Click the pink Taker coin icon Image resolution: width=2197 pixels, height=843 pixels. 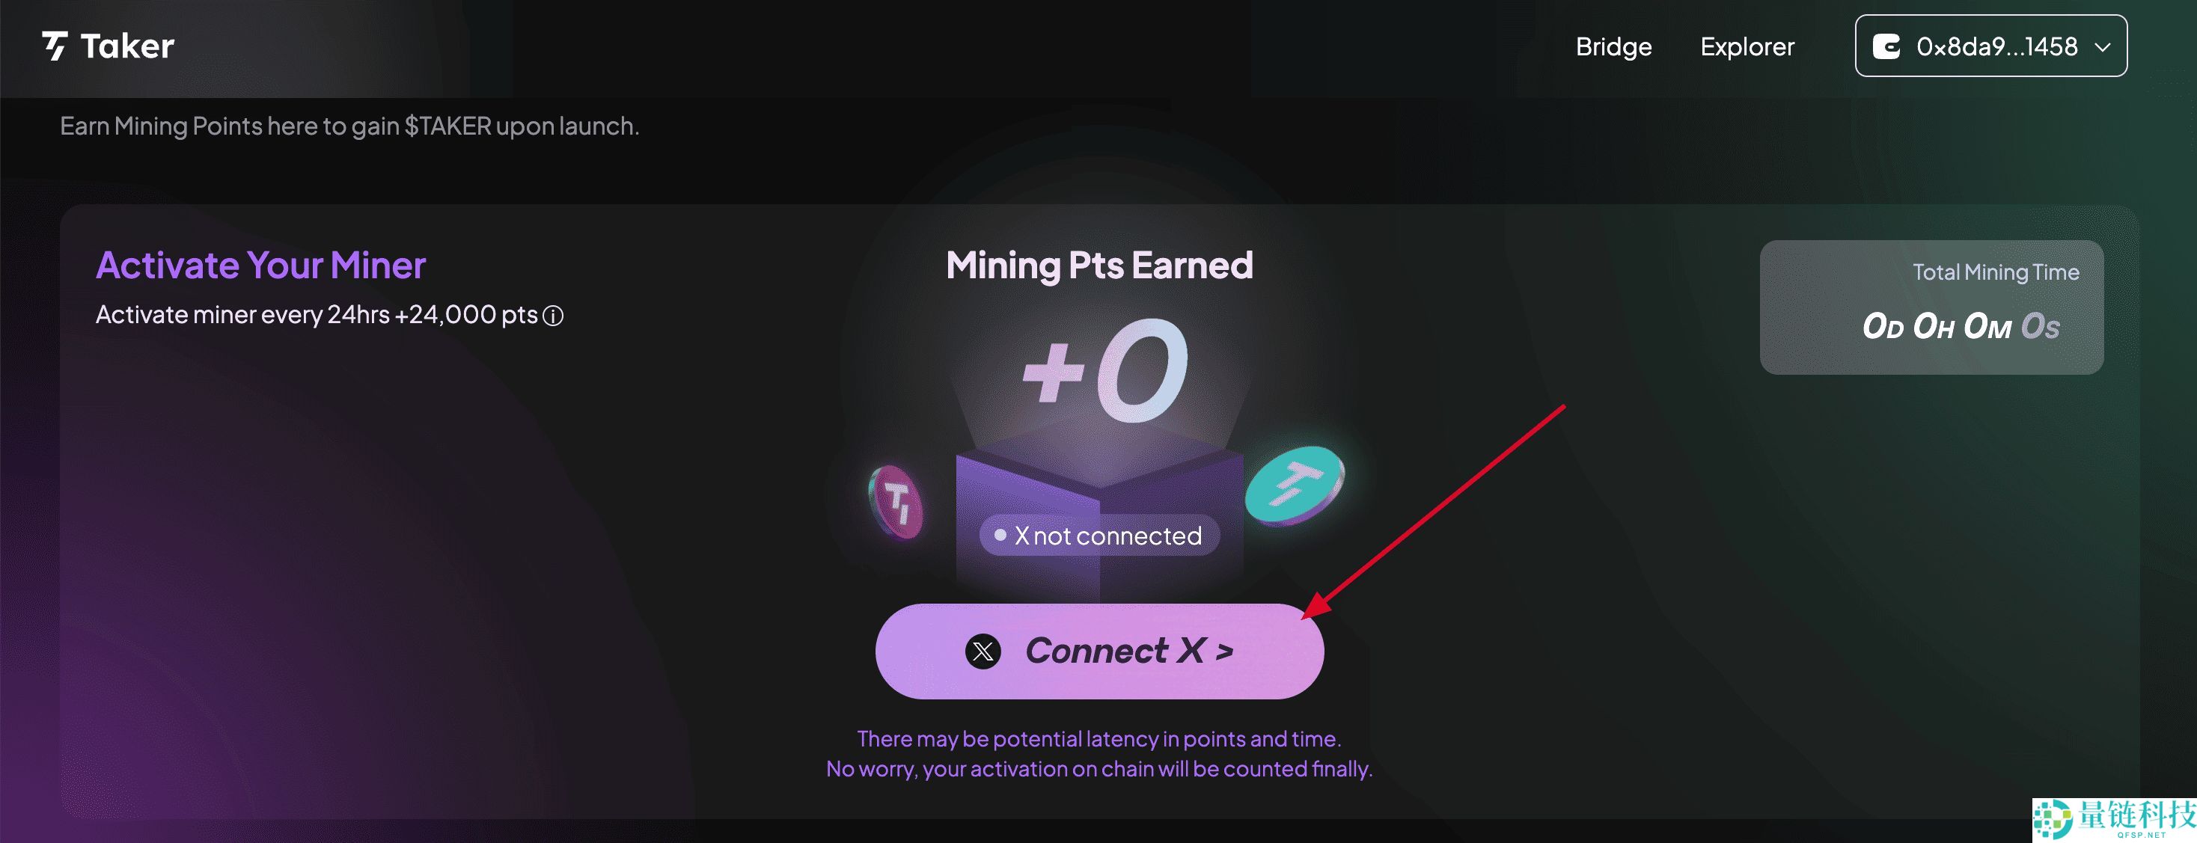click(x=896, y=502)
